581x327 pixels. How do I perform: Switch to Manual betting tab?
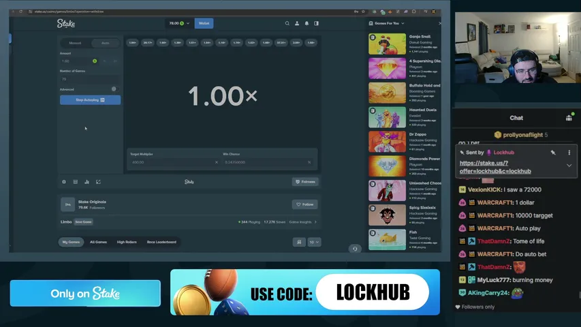[x=75, y=43]
